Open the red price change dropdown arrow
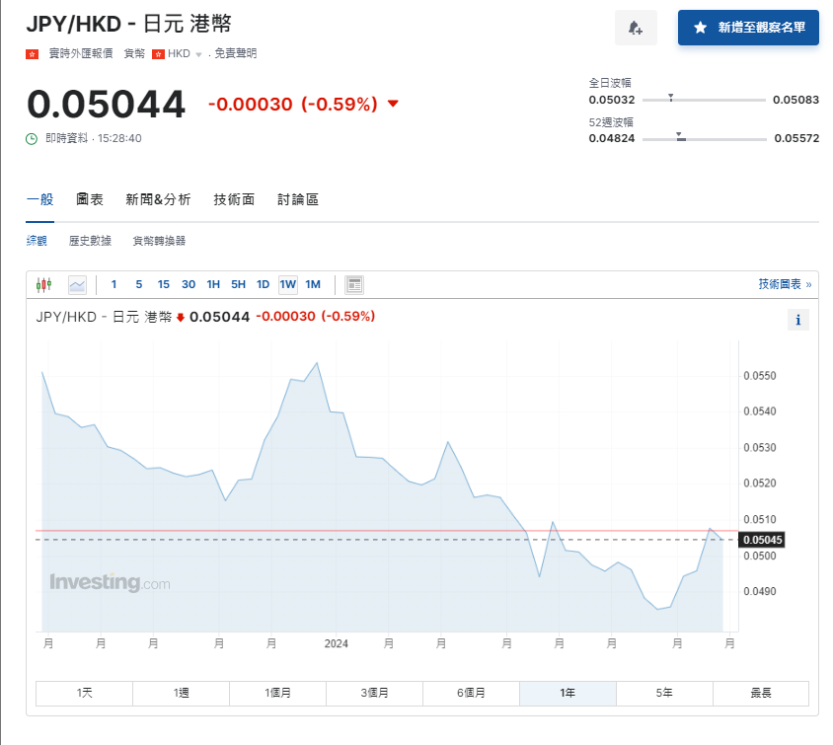The height and width of the screenshot is (745, 833). [x=394, y=103]
